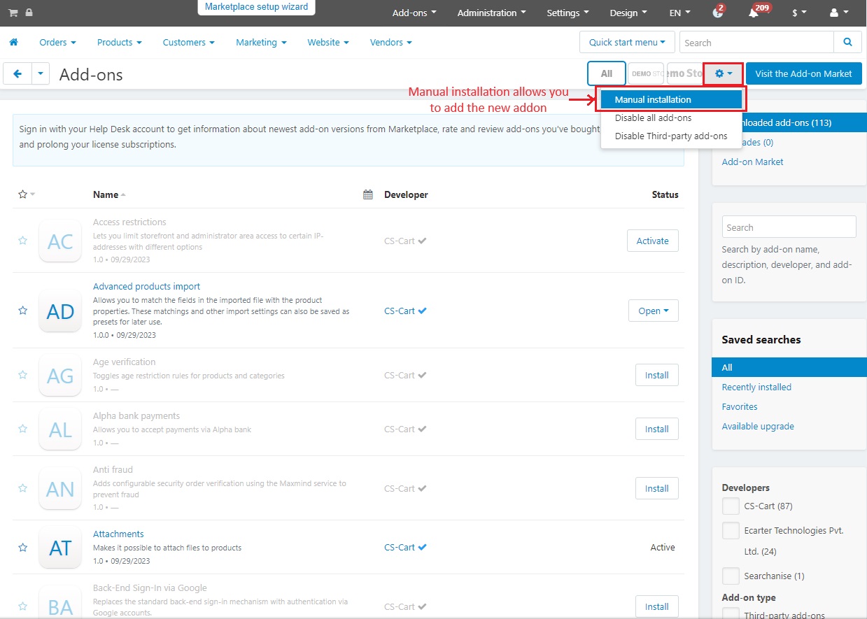Click the AL Alpha bank payments logo
Screen dimensions: 867x619
point(60,429)
